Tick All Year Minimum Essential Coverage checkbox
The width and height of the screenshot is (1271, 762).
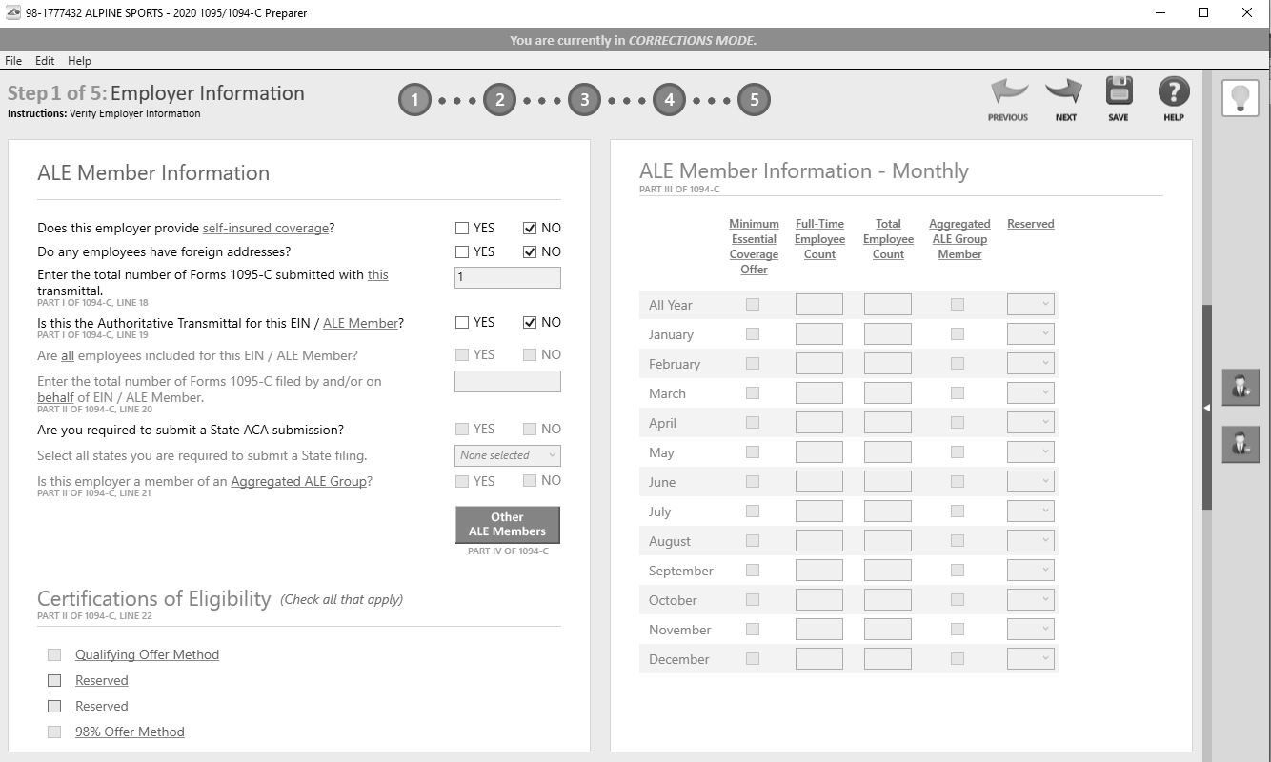pos(753,304)
